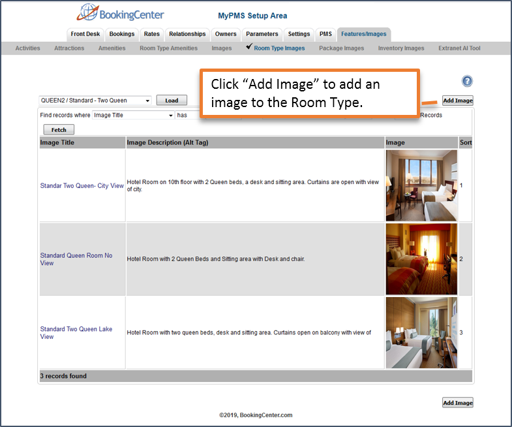Click the 3 records found text
Image resolution: width=512 pixels, height=427 pixels.
63,376
